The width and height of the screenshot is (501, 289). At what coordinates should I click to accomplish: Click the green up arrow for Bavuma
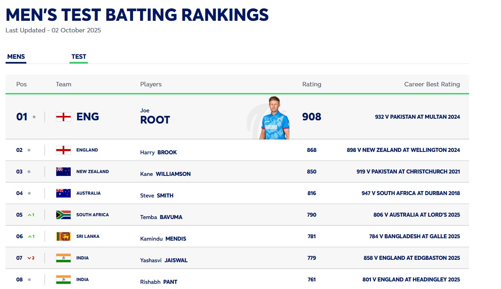pos(30,215)
